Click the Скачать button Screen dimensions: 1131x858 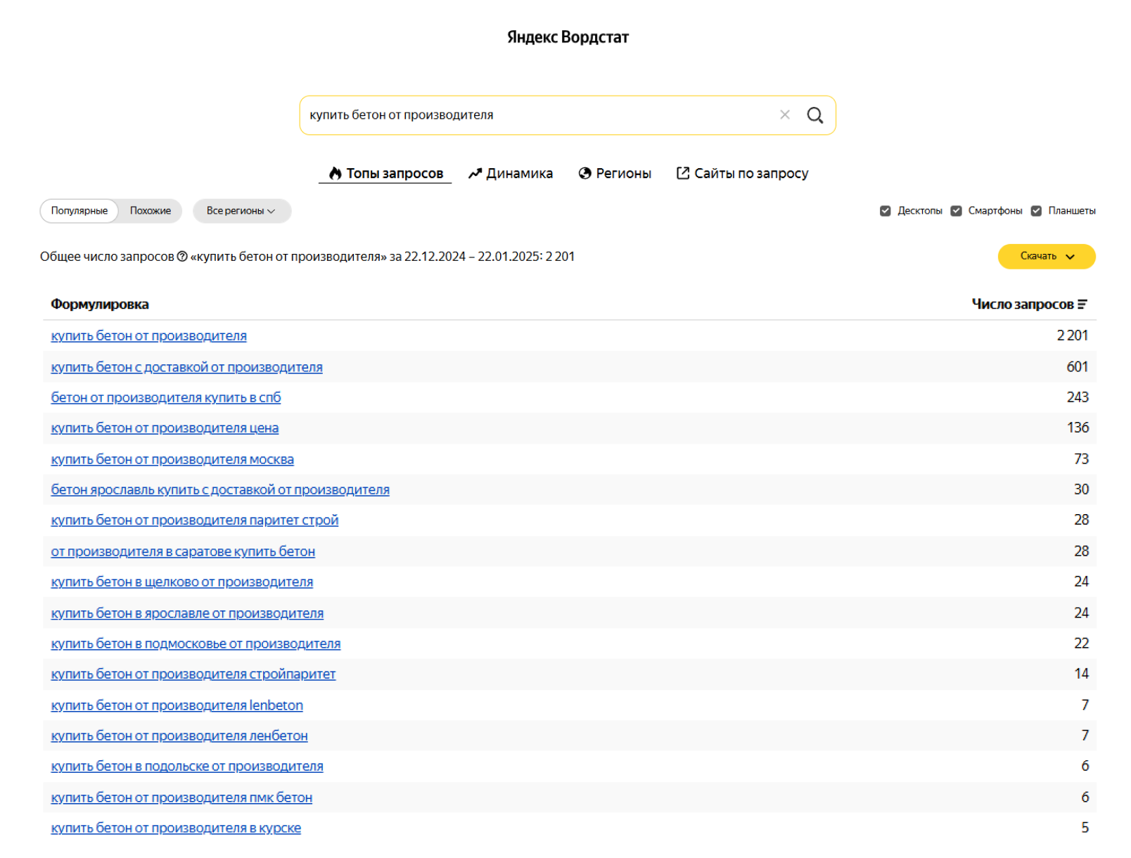point(1041,257)
